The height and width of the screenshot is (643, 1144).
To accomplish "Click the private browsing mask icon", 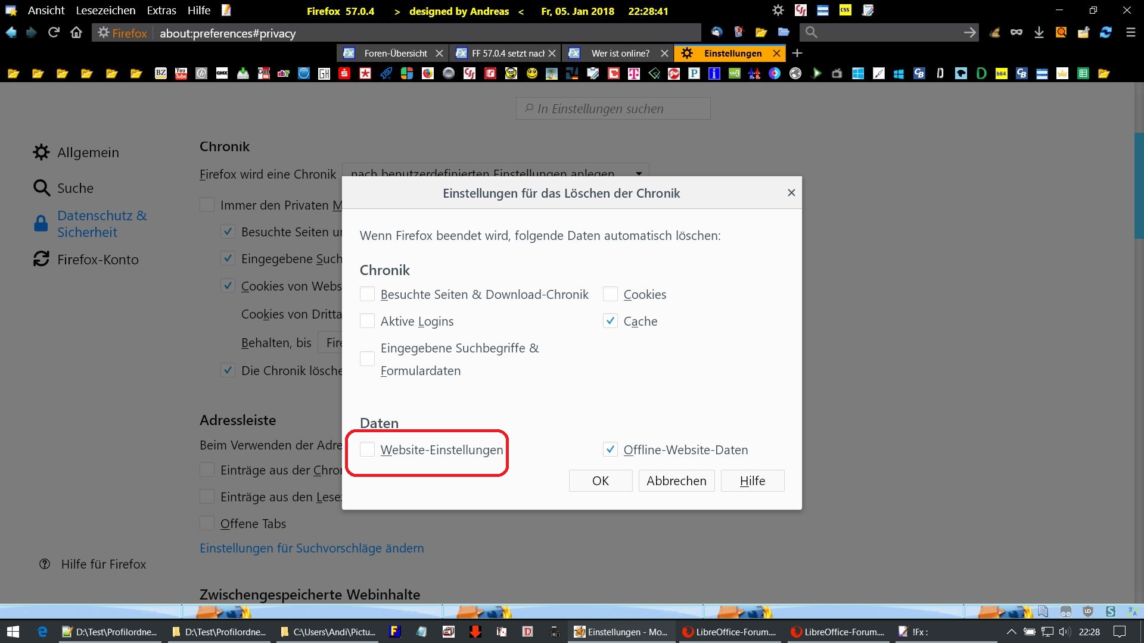I will [1016, 33].
